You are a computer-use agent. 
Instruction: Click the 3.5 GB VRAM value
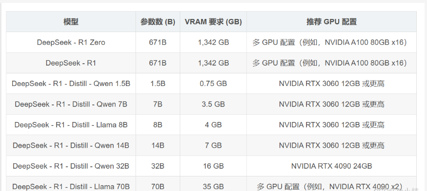point(213,104)
